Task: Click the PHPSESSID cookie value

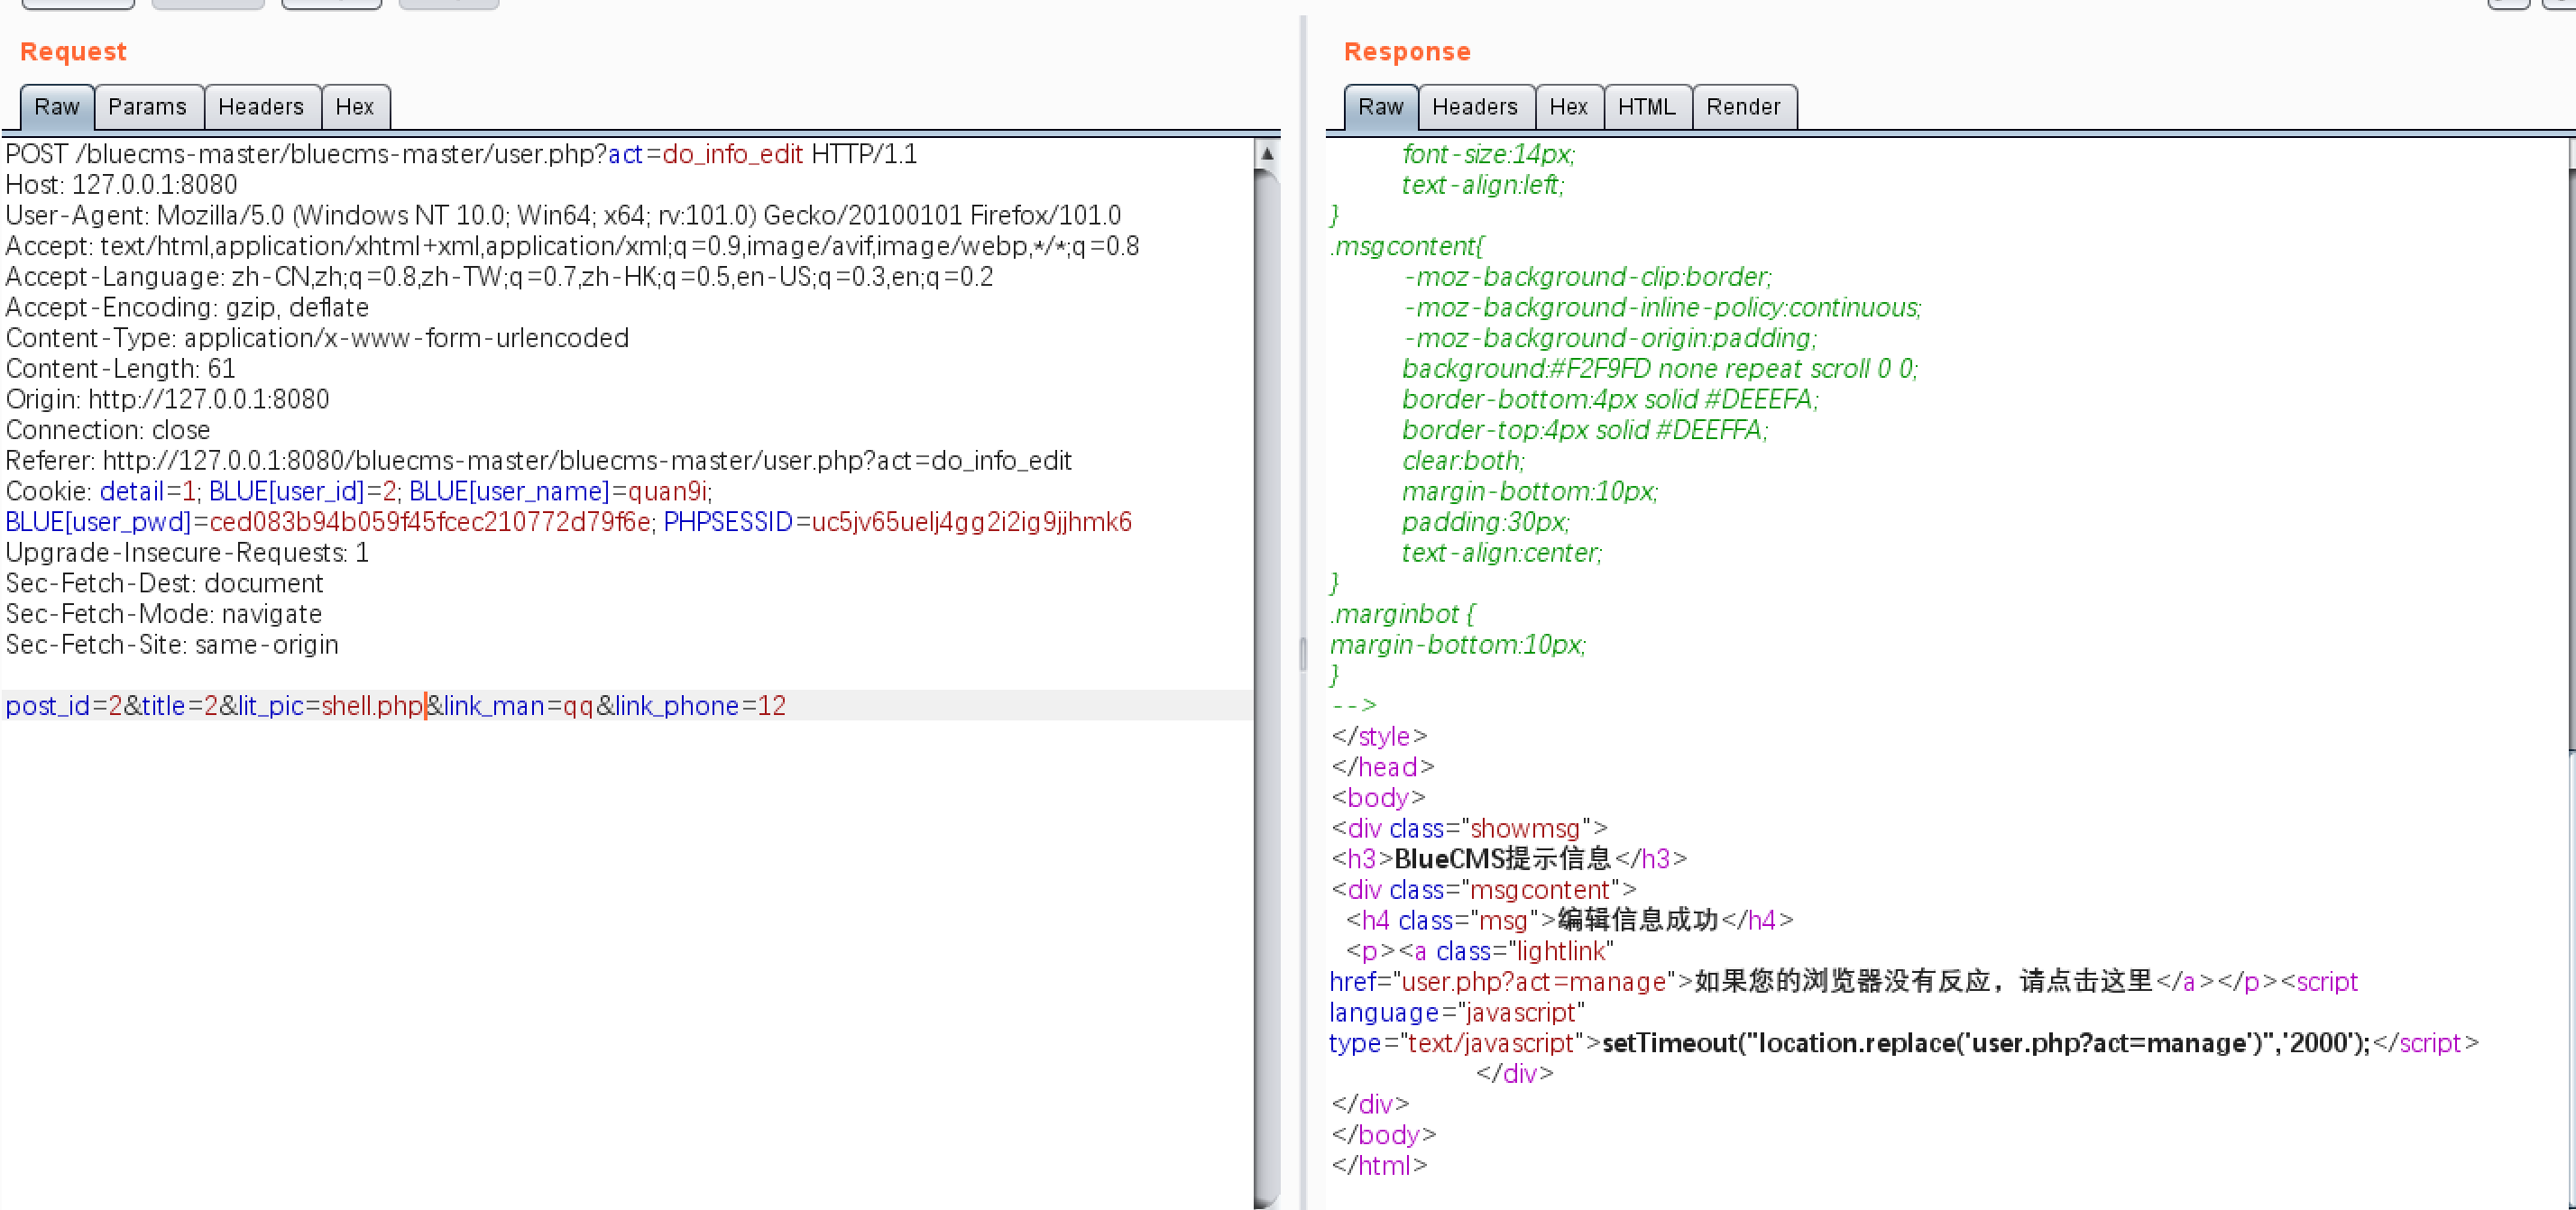Action: pyautogui.click(x=972, y=522)
